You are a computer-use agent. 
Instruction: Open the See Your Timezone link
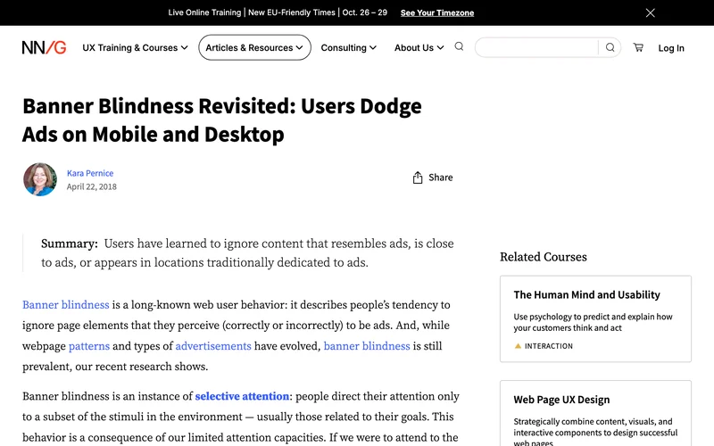tap(437, 12)
